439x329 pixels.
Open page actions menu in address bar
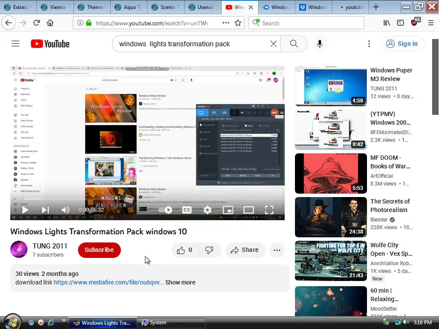tap(226, 23)
